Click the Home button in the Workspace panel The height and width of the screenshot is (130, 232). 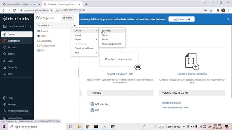point(67,18)
